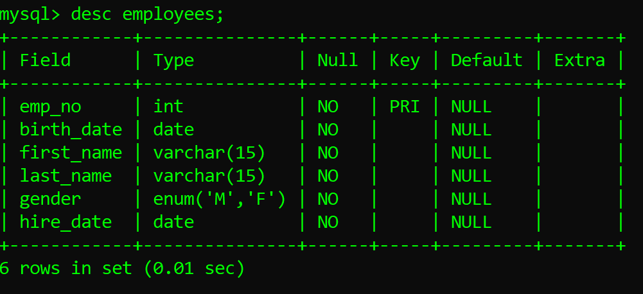
Task: Click the '6 rows in set' result line
Action: (122, 268)
